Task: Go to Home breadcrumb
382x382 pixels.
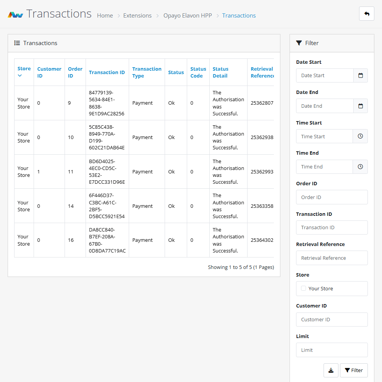Action: point(105,16)
